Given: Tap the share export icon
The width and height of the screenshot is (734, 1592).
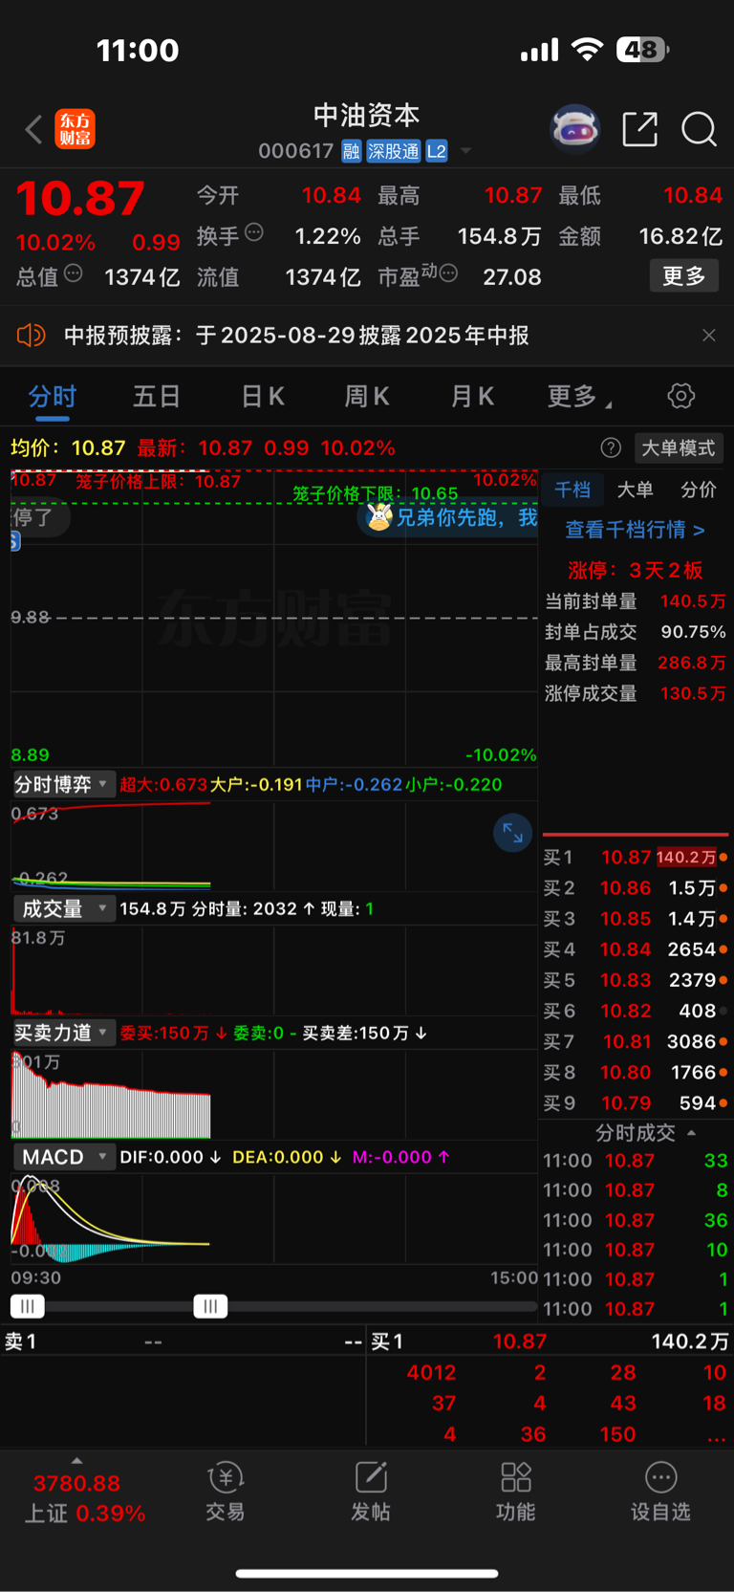Looking at the screenshot, I should coord(639,129).
